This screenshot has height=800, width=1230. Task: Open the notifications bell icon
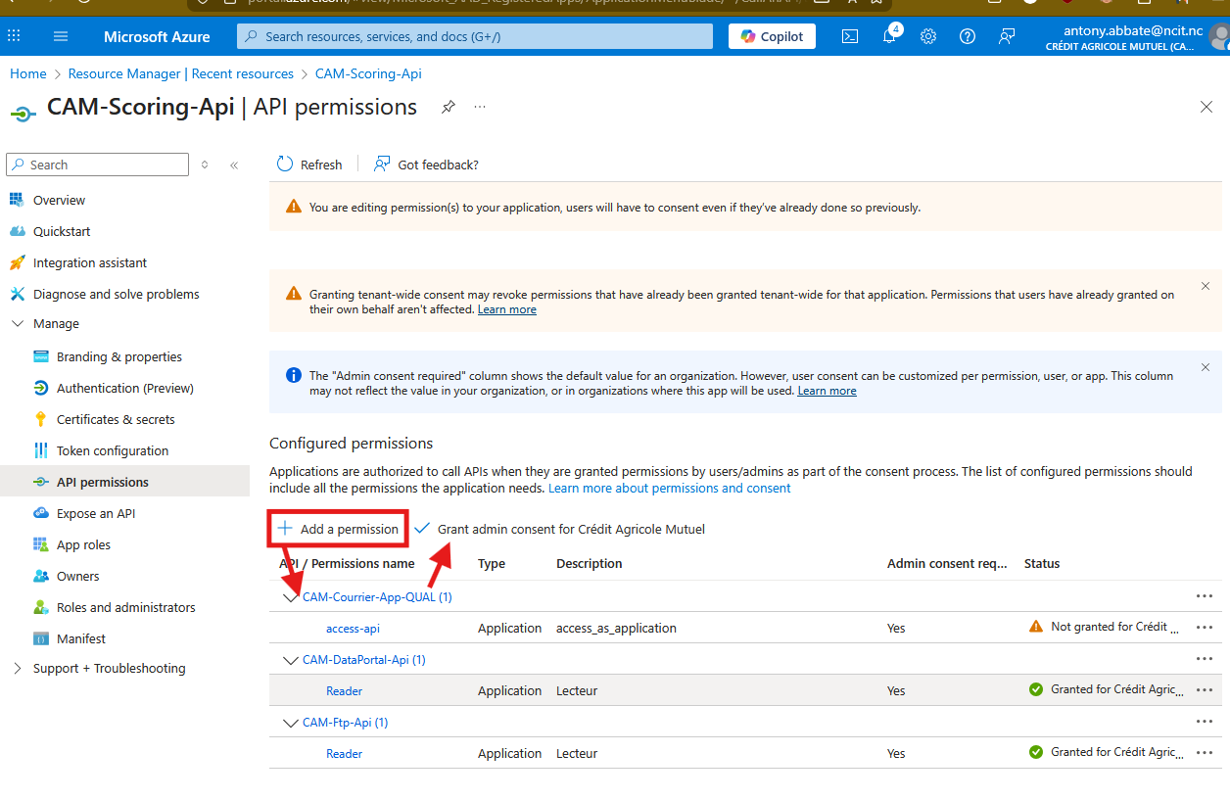[889, 36]
